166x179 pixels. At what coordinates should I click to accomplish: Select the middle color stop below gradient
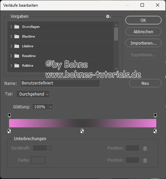click(82, 131)
